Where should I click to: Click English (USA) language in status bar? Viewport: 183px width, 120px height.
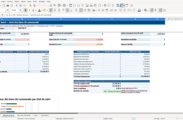[108, 119]
